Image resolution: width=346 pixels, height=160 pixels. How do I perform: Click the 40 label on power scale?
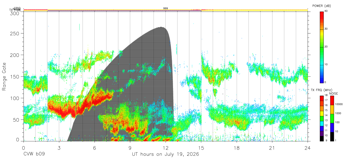click(327, 11)
